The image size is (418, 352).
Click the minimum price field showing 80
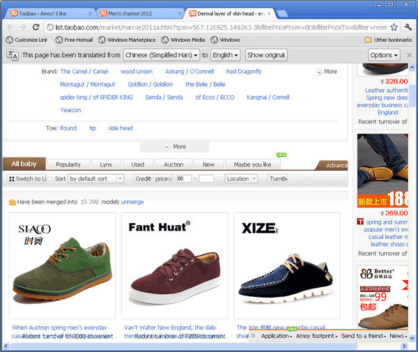(184, 178)
